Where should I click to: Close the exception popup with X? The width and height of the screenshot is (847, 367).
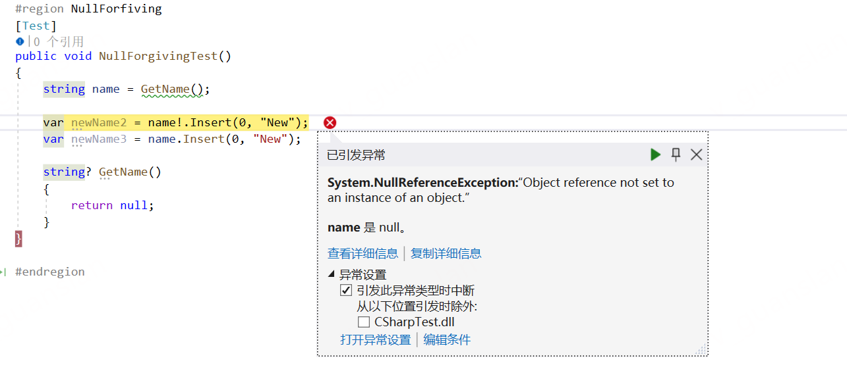point(696,155)
